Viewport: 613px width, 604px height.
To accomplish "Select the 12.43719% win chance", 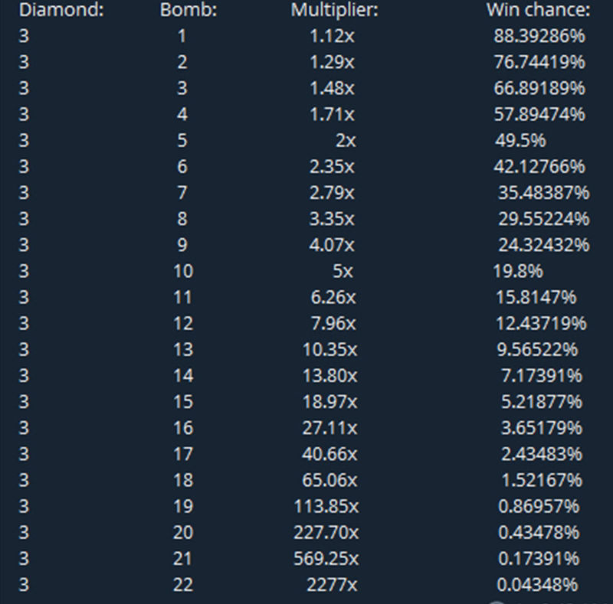I will (x=542, y=324).
